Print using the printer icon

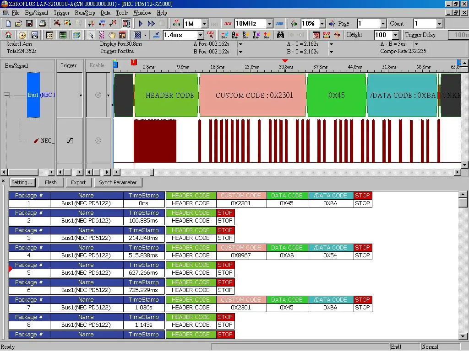[43, 24]
